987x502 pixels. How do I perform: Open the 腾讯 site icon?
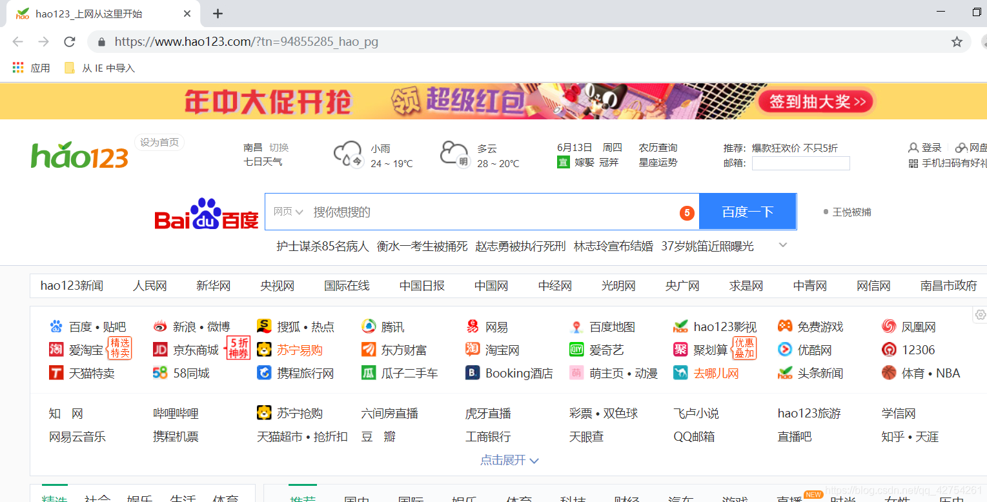369,326
